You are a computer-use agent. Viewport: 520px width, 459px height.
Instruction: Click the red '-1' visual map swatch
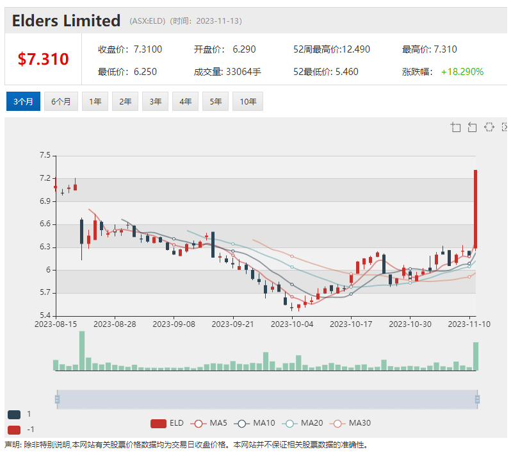click(x=14, y=429)
